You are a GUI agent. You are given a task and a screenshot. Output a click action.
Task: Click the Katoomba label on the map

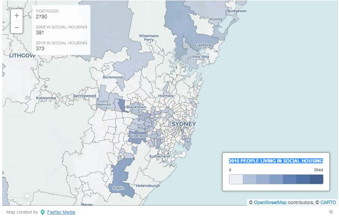pyautogui.click(x=46, y=98)
